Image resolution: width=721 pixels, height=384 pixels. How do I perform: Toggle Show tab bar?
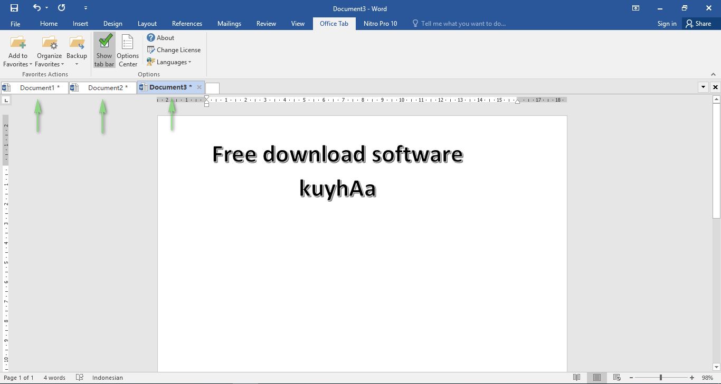tap(105, 50)
